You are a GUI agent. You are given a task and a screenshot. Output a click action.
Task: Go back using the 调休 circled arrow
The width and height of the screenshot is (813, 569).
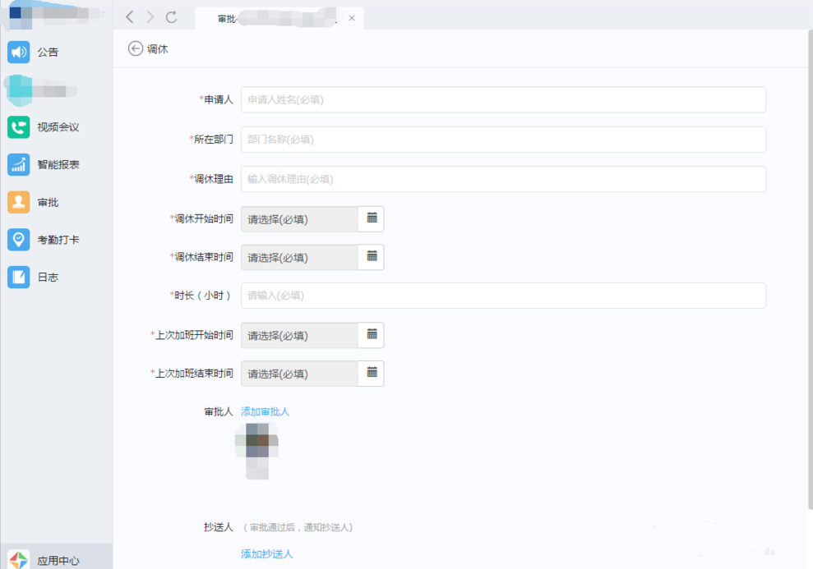tap(136, 49)
